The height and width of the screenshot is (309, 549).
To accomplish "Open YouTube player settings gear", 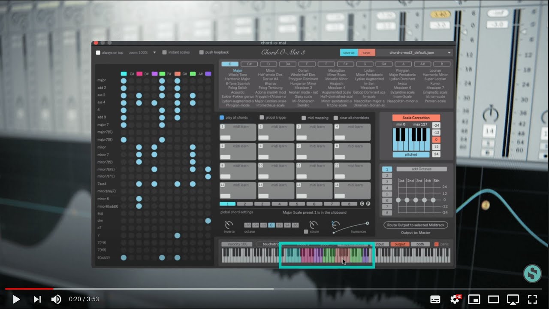I will pos(455,299).
